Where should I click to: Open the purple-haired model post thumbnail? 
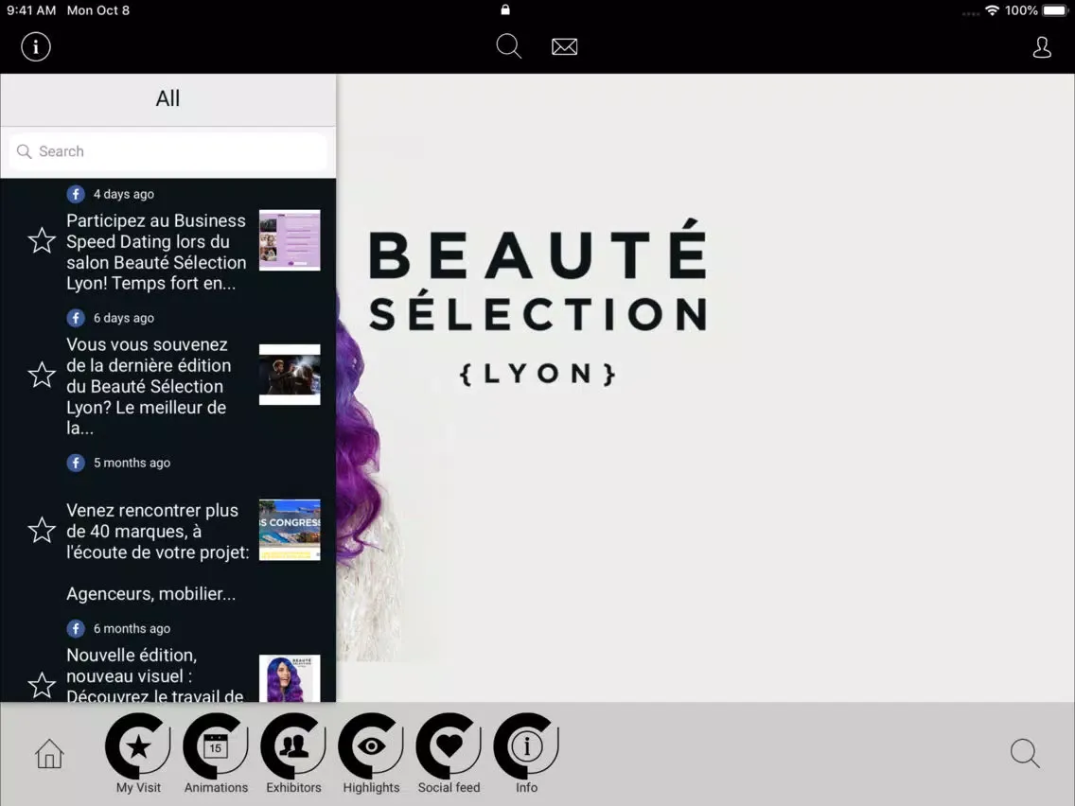(x=290, y=678)
